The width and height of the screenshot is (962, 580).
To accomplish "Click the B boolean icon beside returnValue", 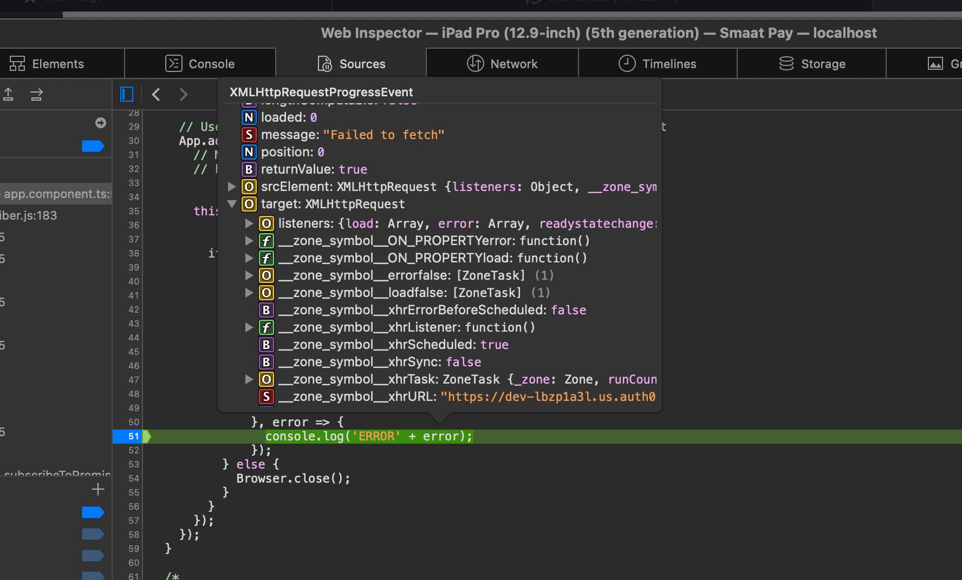I will (x=249, y=169).
